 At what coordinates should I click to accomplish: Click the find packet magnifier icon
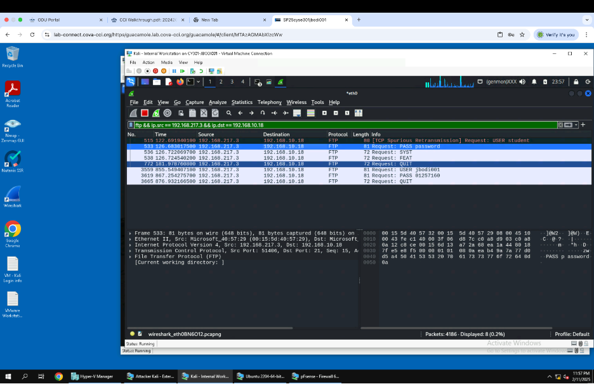[x=229, y=113]
